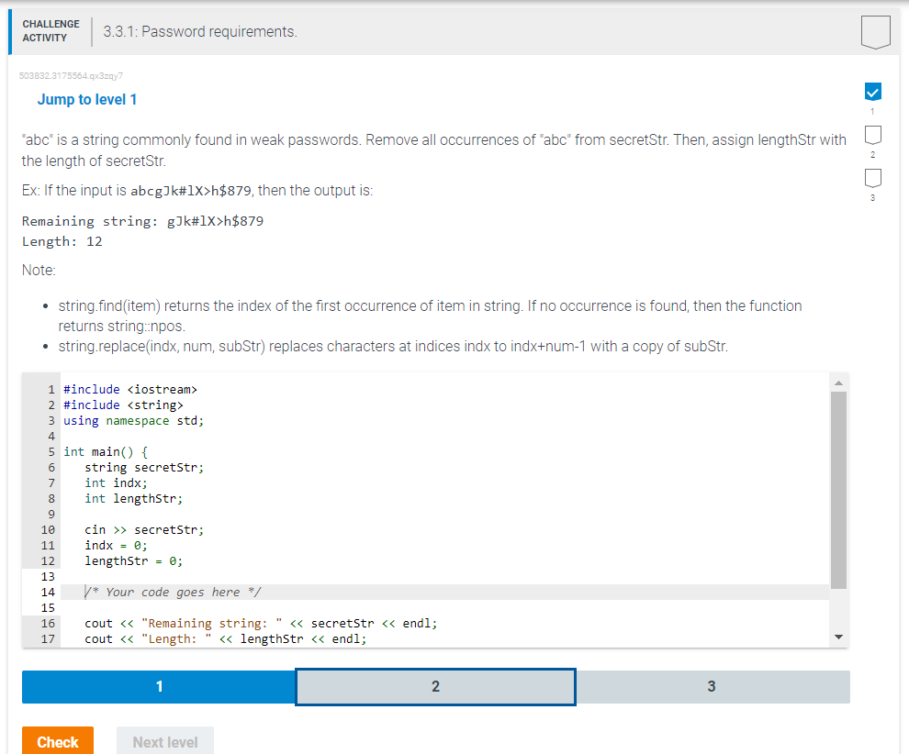Click the scroll-down arrow on the code editor
909x754 pixels.
pyautogui.click(x=837, y=636)
